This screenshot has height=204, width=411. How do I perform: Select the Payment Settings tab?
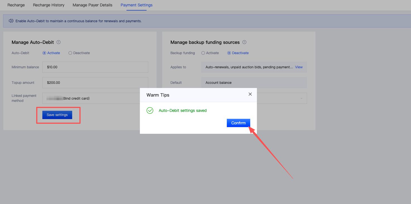pyautogui.click(x=137, y=5)
